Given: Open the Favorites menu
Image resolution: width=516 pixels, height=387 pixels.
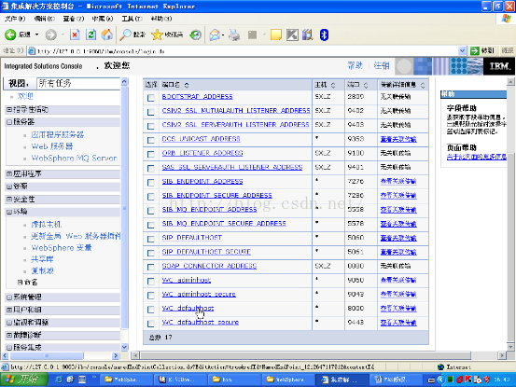Looking at the screenshot, I should click(103, 19).
